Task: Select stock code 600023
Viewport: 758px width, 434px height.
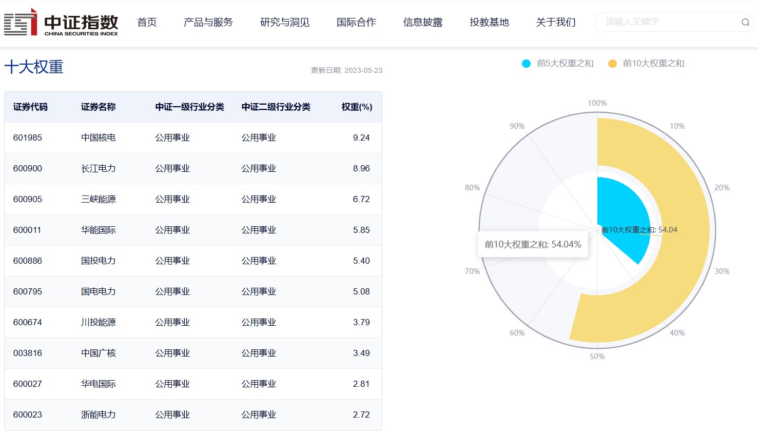Action: [x=28, y=415]
